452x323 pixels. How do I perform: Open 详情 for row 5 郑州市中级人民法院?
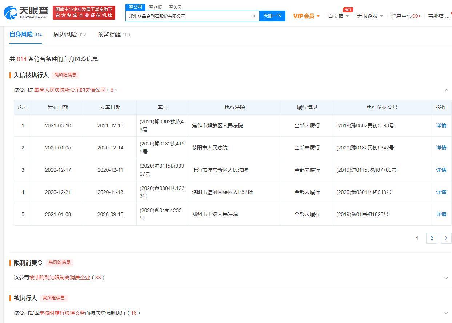(x=441, y=214)
